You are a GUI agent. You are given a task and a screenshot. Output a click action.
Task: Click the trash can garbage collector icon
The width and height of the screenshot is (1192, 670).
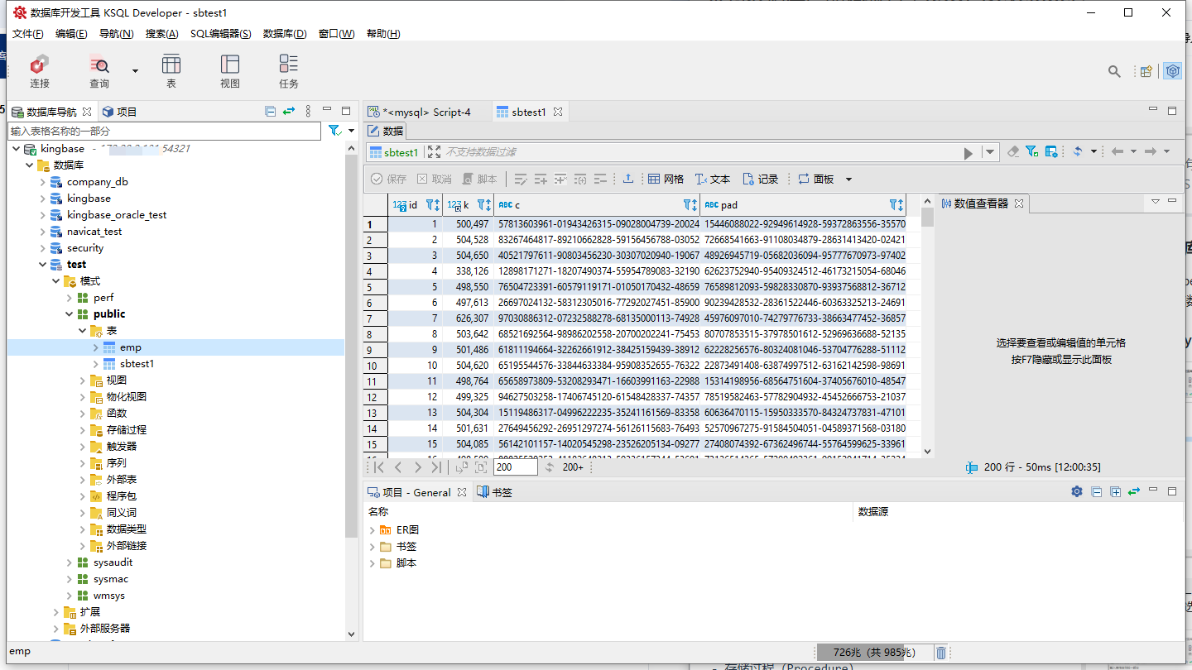click(941, 653)
